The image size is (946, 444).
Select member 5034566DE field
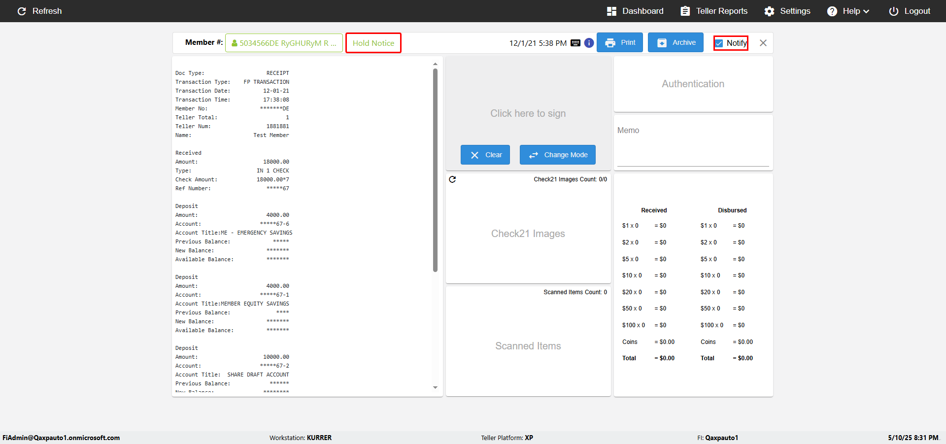pos(284,43)
